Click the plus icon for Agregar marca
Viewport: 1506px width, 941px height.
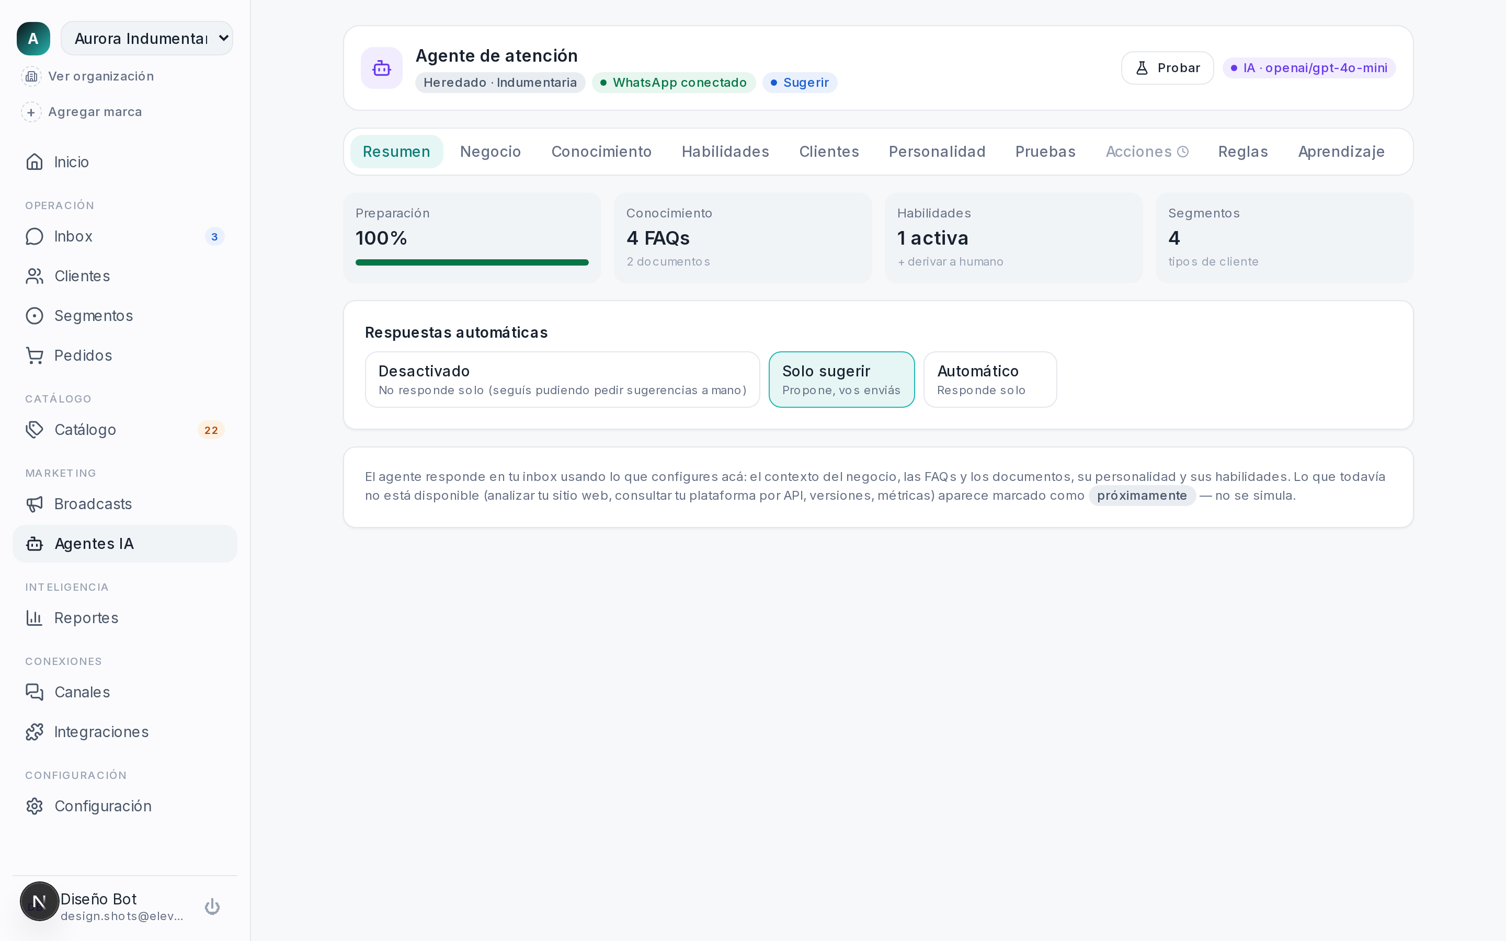pyautogui.click(x=31, y=112)
